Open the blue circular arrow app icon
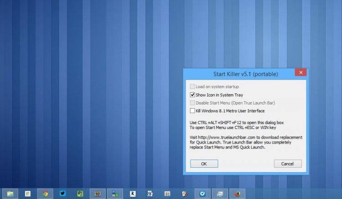This screenshot has height=199, width=342. point(202,194)
